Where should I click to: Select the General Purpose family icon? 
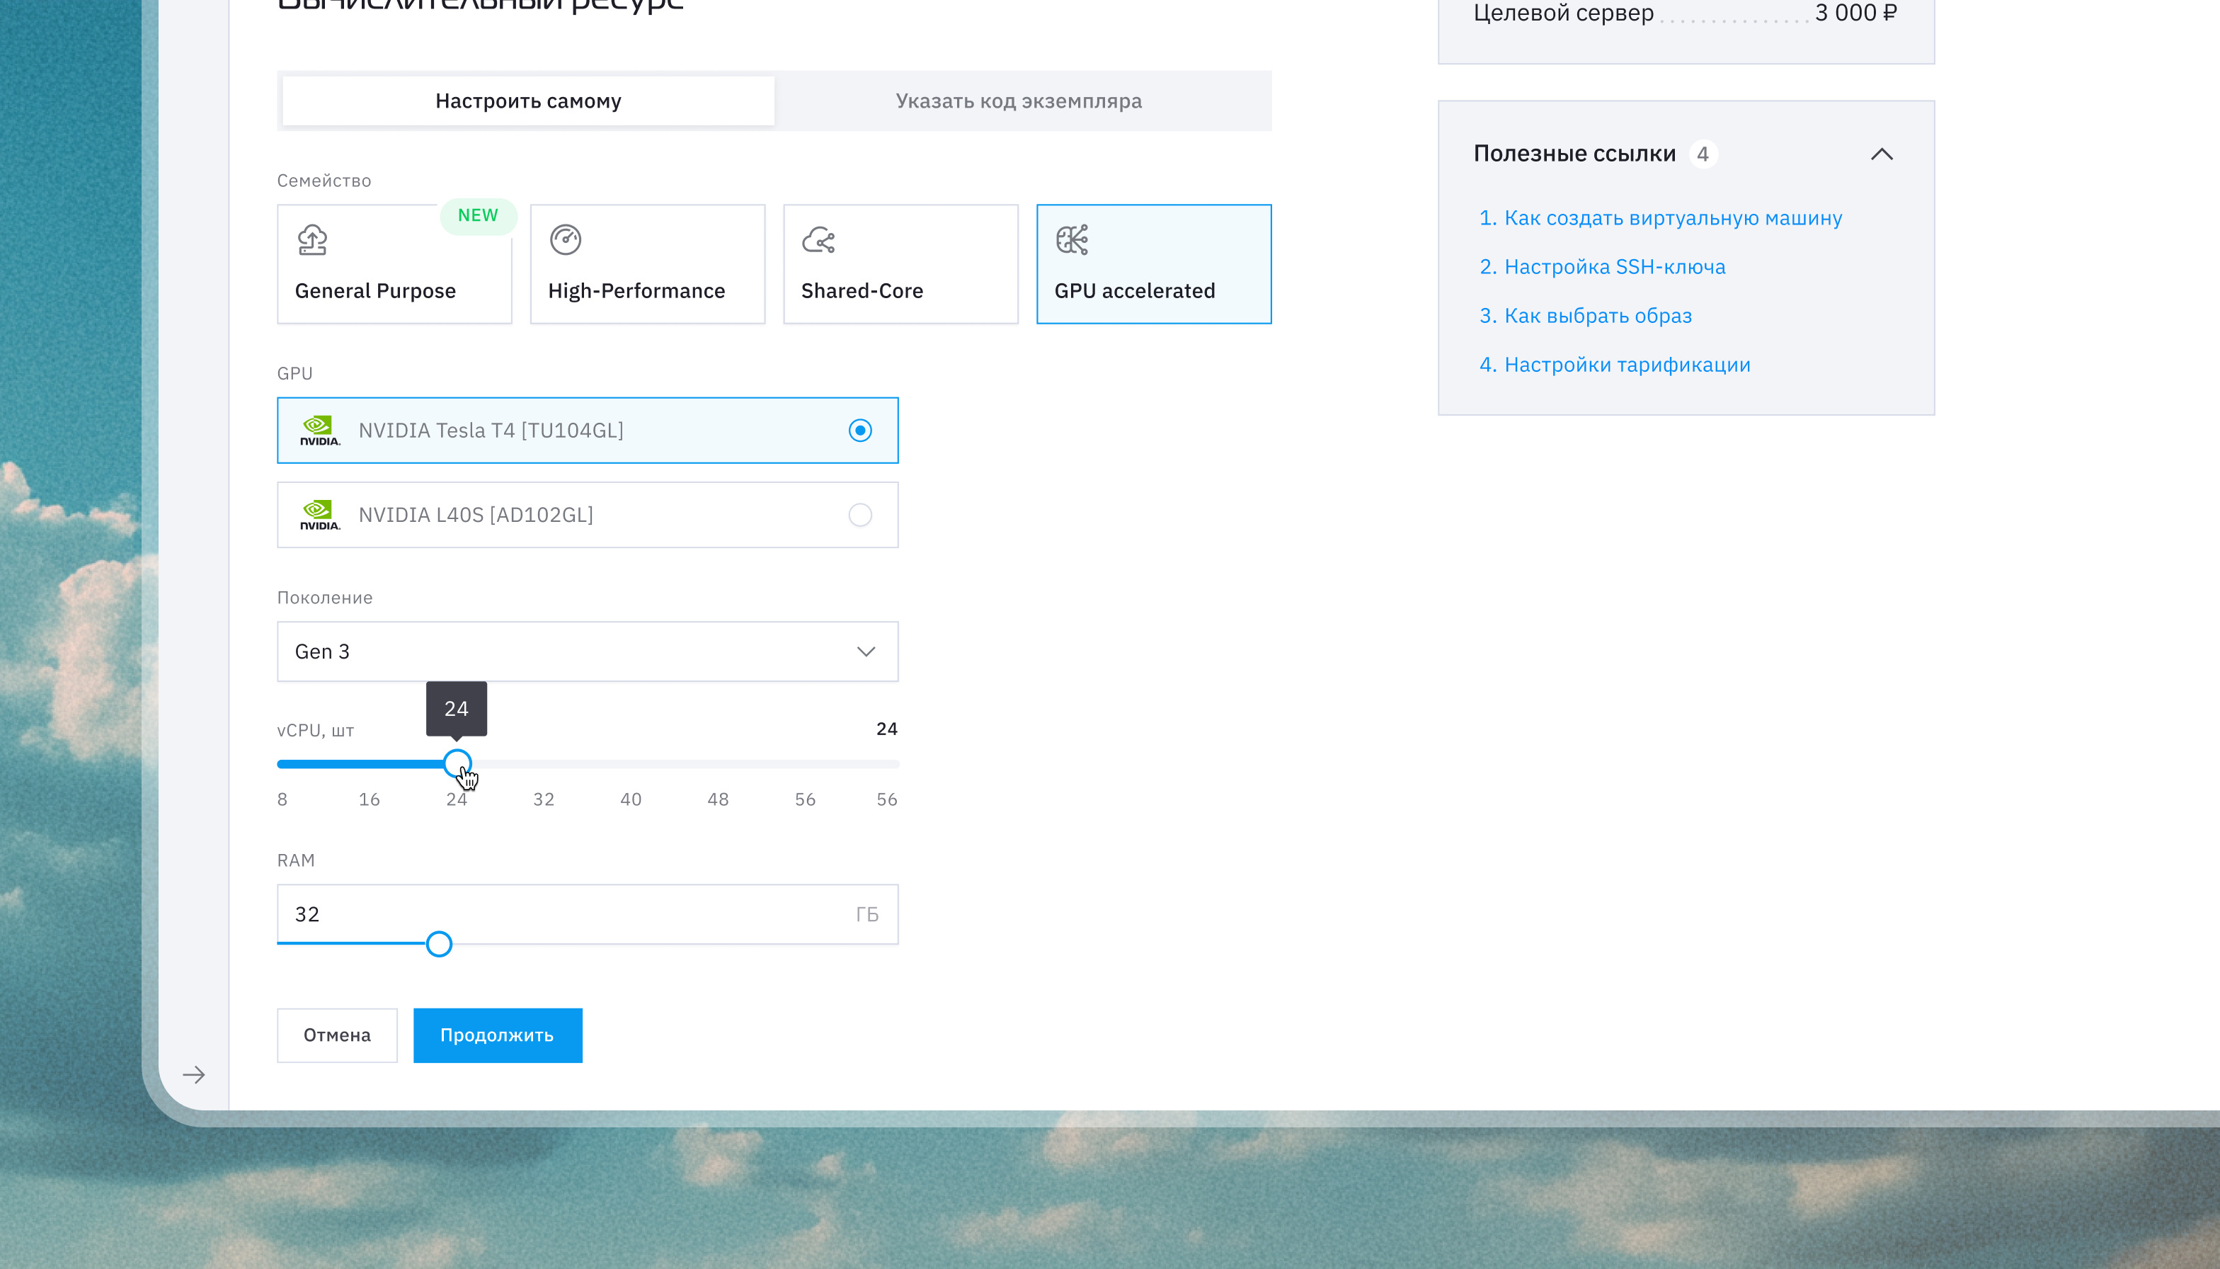[x=312, y=239]
